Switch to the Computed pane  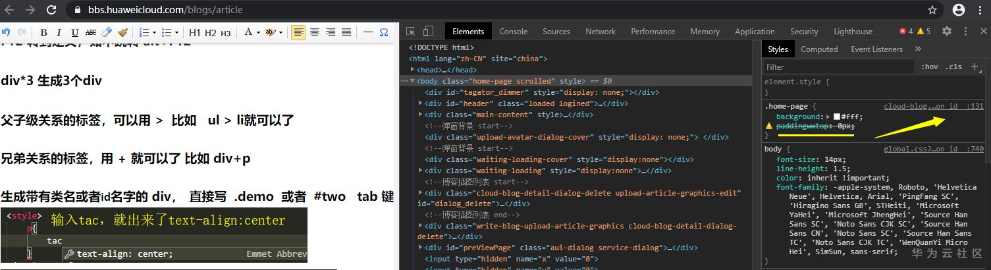[x=819, y=49]
